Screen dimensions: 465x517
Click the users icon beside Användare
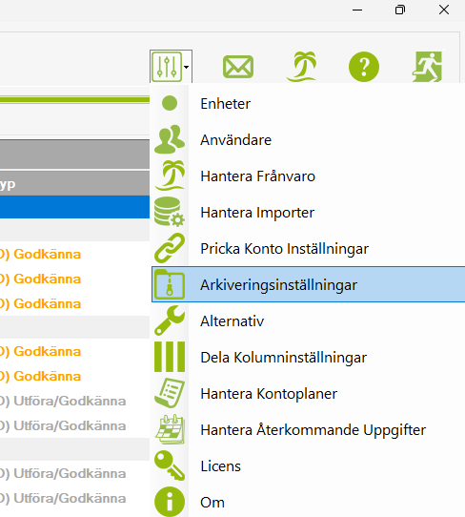coord(170,139)
